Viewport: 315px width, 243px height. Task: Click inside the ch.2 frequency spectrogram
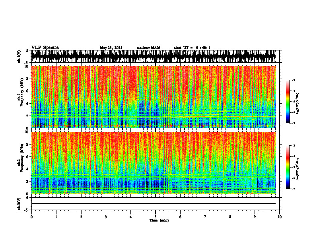coord(154,163)
